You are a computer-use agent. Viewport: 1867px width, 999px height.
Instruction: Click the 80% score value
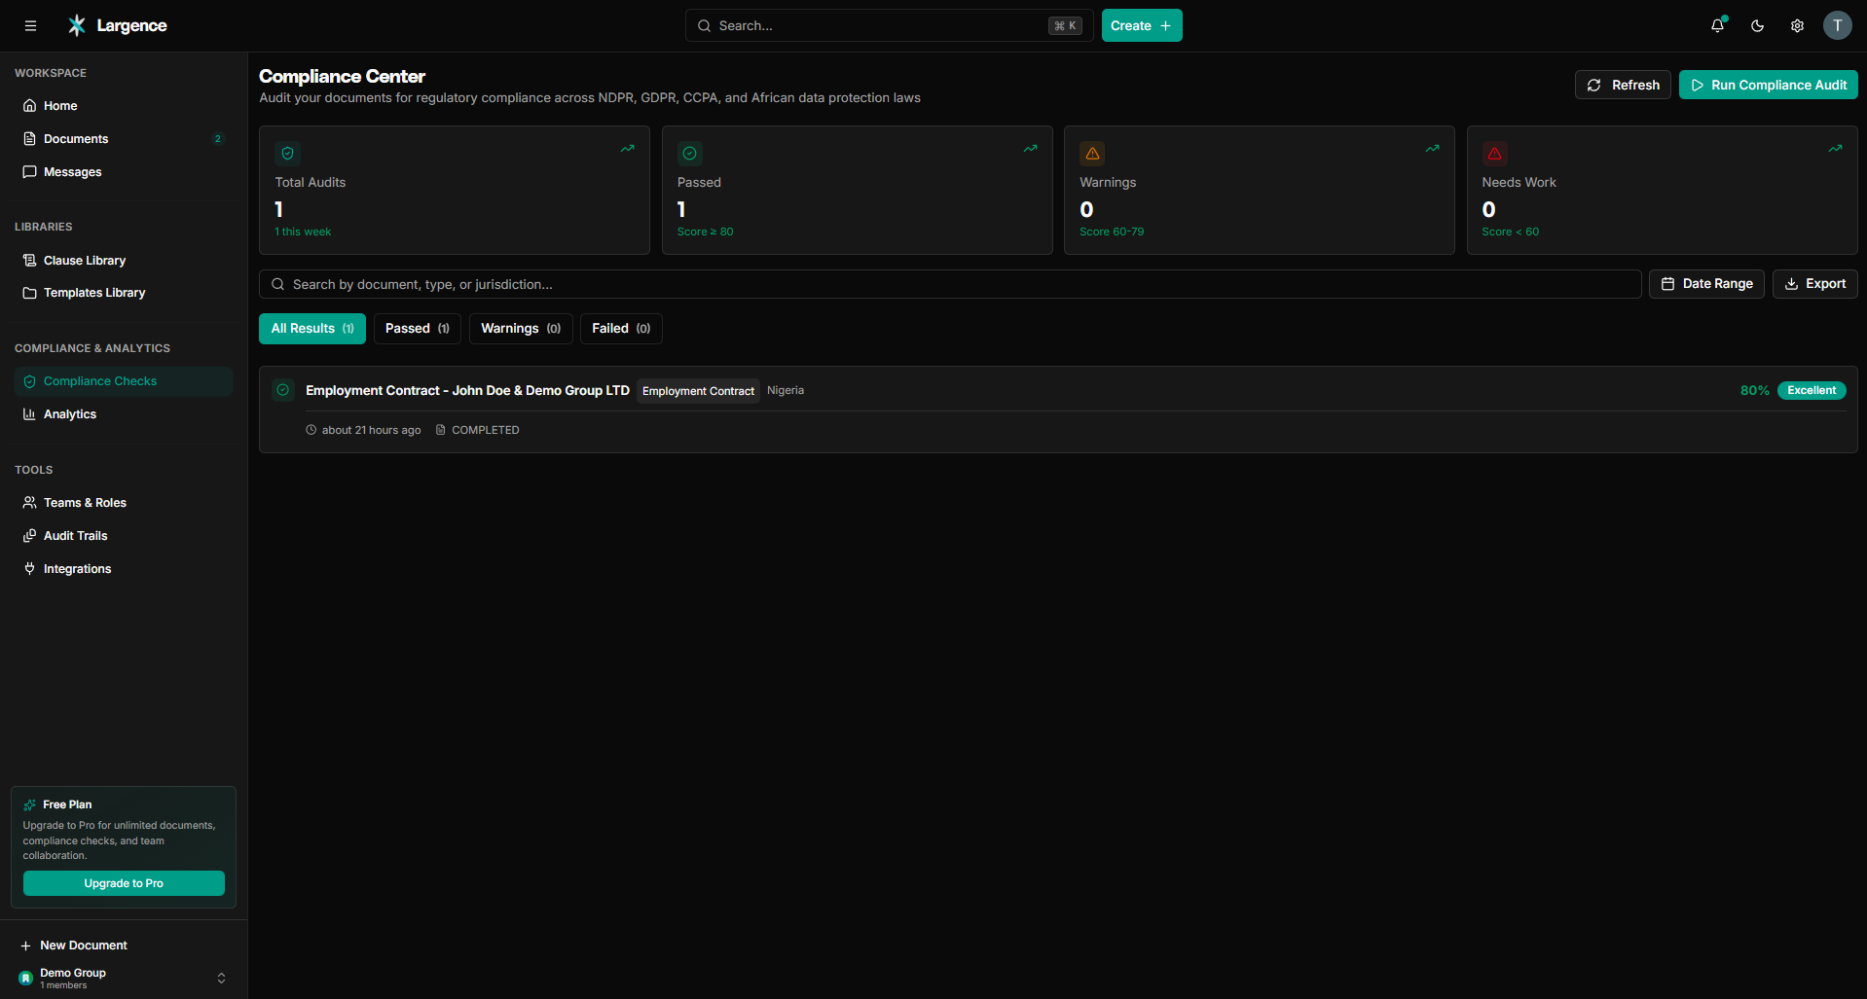click(1754, 390)
